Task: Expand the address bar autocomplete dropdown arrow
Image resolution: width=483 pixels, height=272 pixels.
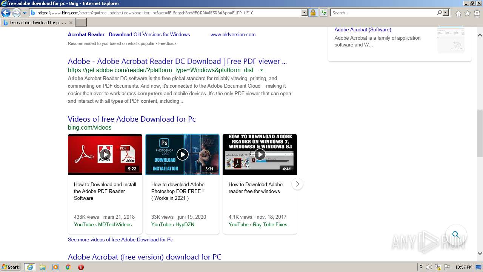Action: (x=305, y=13)
